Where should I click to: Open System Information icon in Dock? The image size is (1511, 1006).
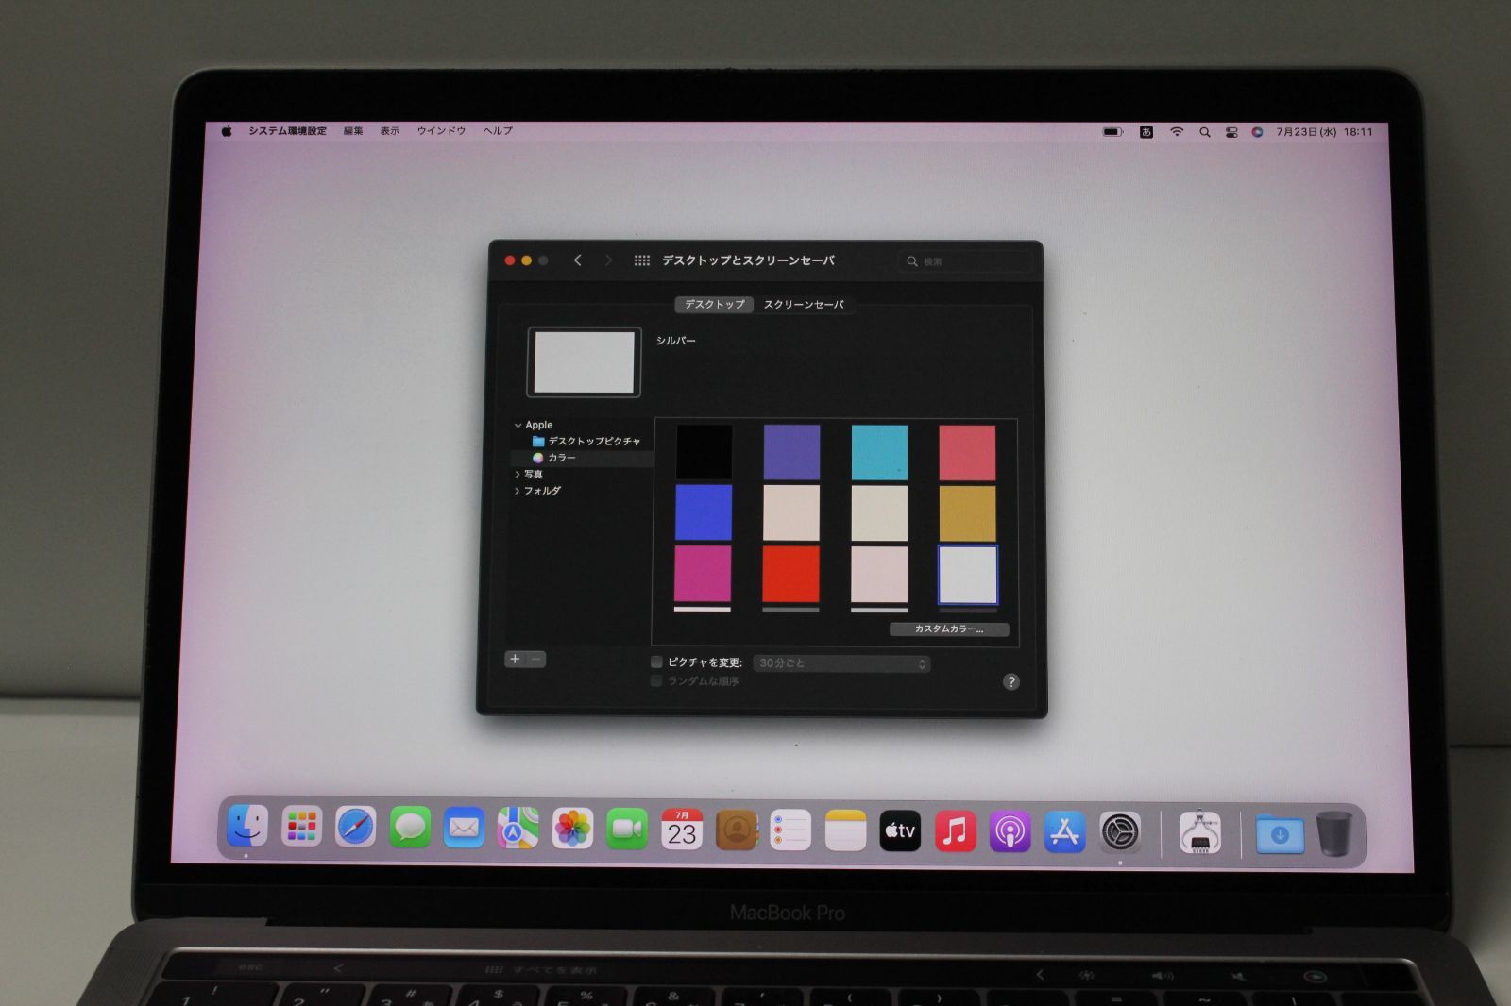pyautogui.click(x=1200, y=833)
